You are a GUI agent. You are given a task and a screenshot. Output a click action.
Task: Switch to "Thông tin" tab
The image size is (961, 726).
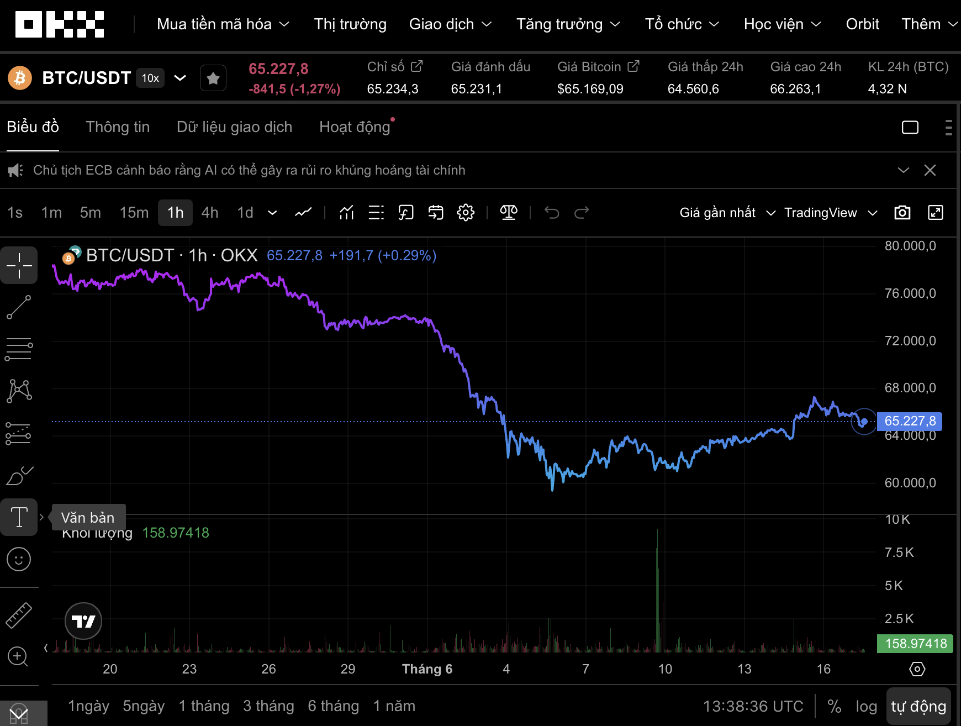pyautogui.click(x=118, y=127)
